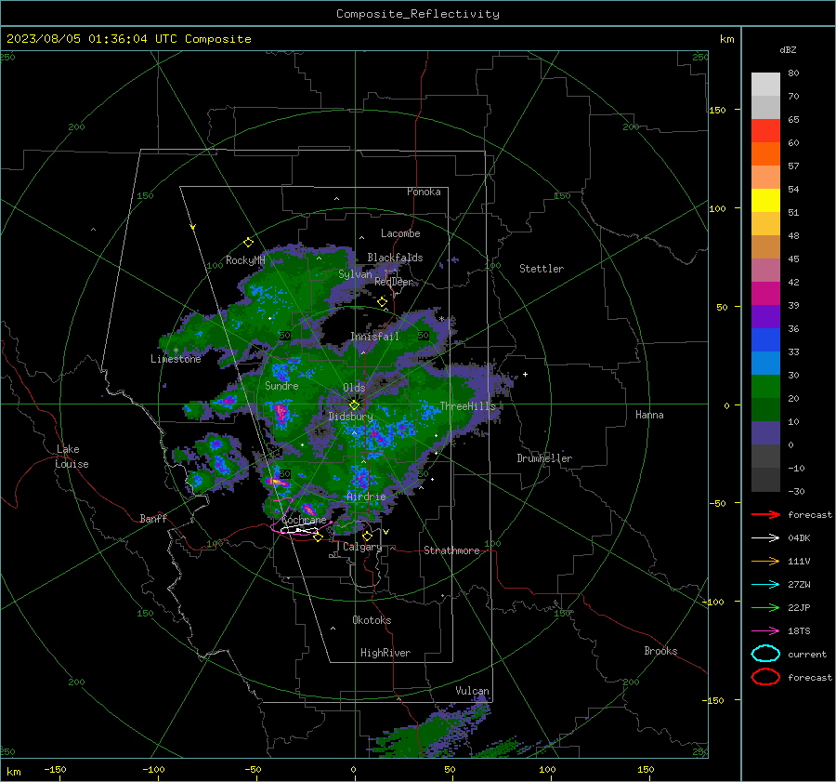Click the Blackfalds town label
Screen dimensions: 836x782
(395, 258)
